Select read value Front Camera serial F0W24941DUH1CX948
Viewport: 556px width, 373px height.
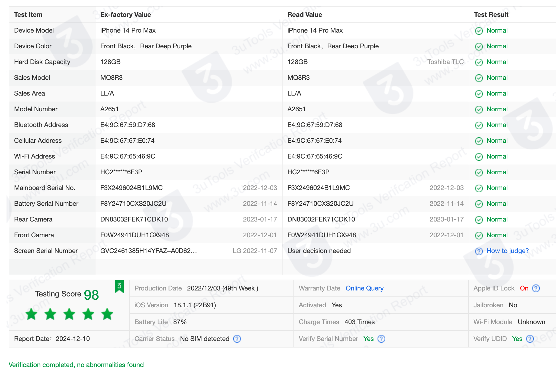tap(322, 235)
